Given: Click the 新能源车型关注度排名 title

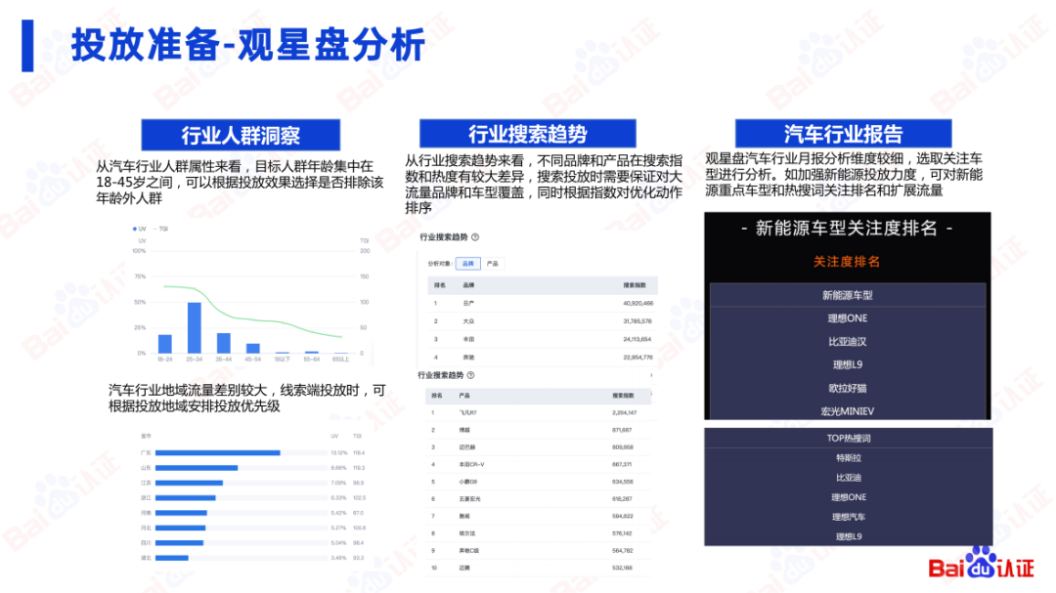Looking at the screenshot, I should pyautogui.click(x=847, y=229).
